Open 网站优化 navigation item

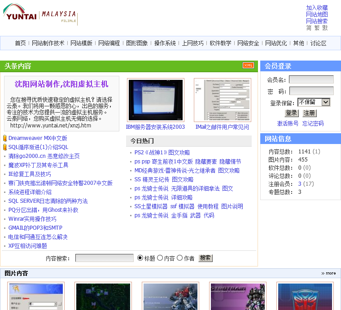[276, 43]
